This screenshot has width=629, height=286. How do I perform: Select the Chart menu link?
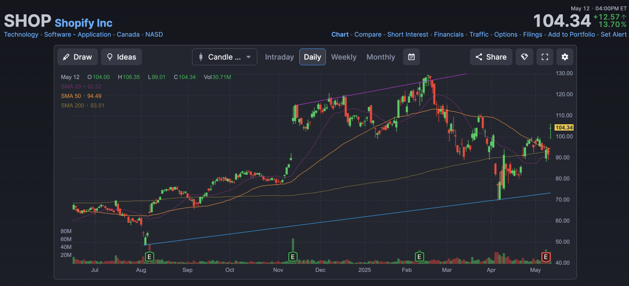click(x=340, y=35)
